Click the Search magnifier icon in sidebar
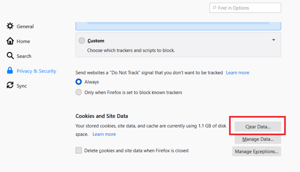This screenshot has width=300, height=172. click(10, 56)
